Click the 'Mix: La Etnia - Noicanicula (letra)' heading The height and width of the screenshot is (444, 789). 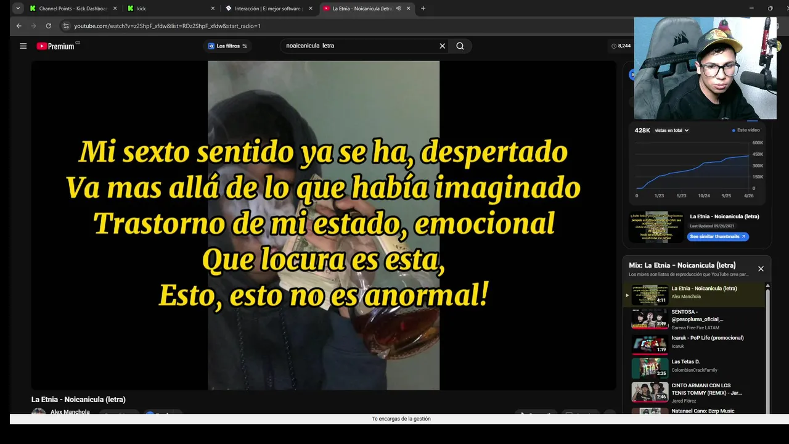pos(682,265)
